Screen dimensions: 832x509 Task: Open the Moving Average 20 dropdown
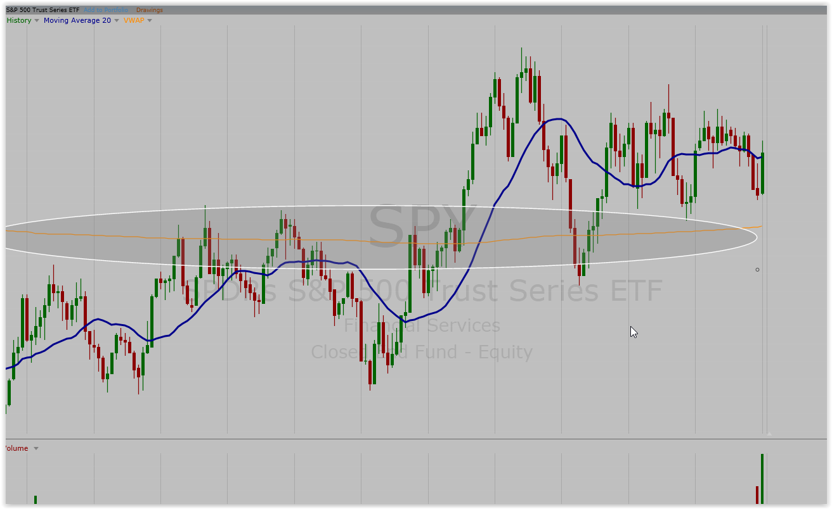coord(117,20)
